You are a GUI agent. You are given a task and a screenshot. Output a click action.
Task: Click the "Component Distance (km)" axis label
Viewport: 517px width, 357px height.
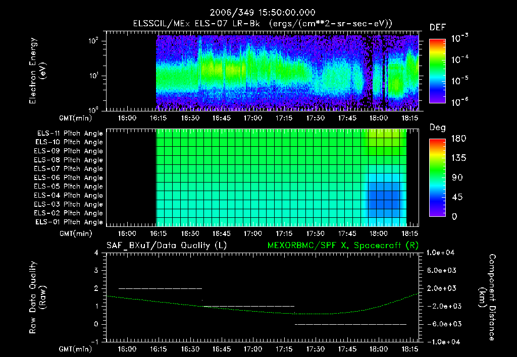pyautogui.click(x=487, y=297)
